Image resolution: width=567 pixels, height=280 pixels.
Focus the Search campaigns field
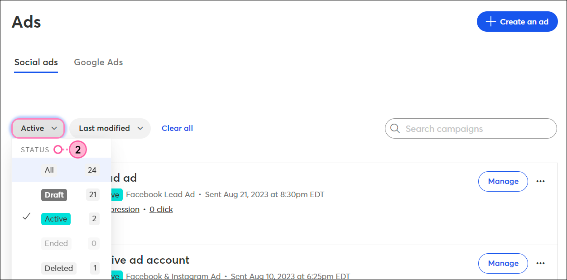click(471, 129)
